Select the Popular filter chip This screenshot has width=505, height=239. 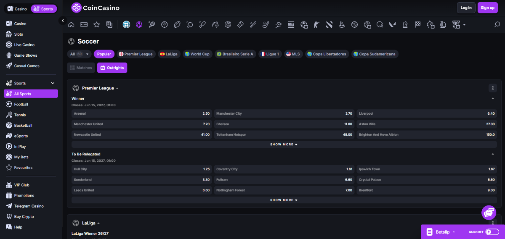click(x=104, y=54)
